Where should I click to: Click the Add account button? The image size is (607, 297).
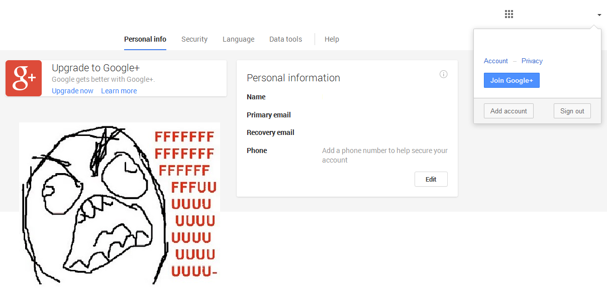point(509,111)
